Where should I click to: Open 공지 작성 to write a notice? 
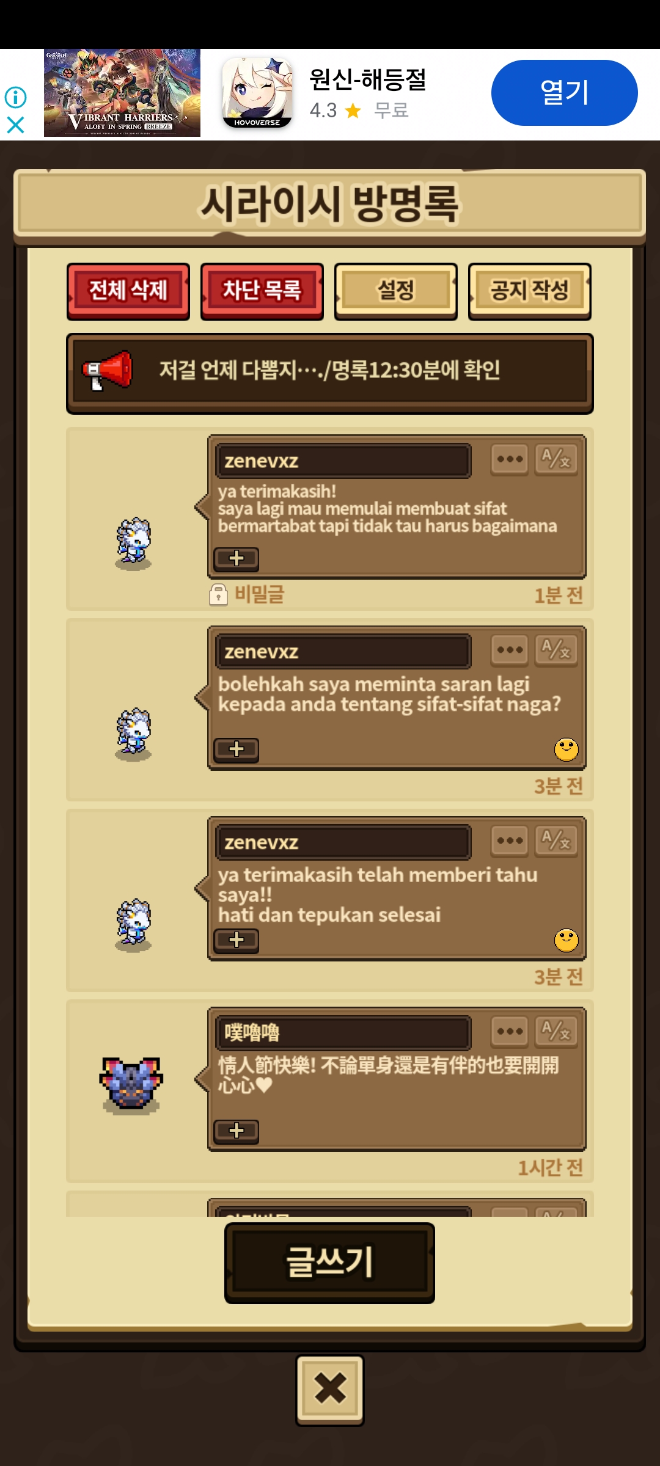click(x=530, y=291)
